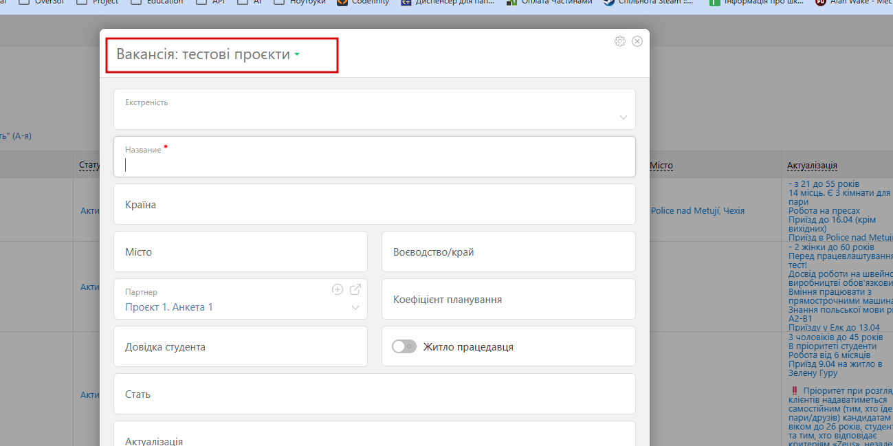Expand the Екстреність dropdown chevron
The height and width of the screenshot is (446, 893).
point(624,118)
